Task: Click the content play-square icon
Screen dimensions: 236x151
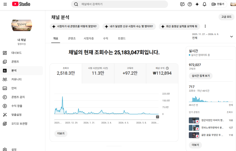Action: click(x=5, y=62)
